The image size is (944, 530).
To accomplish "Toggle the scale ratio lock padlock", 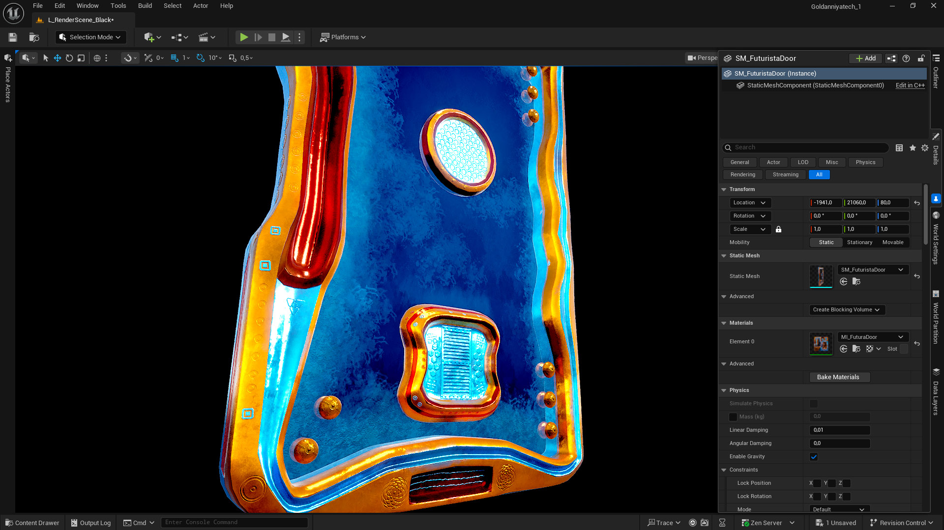I will click(778, 229).
